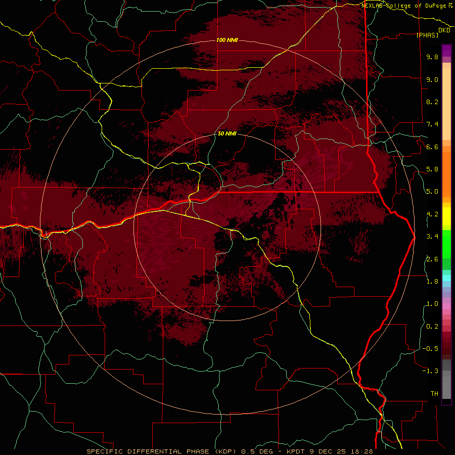Click the 9.0 value on color scale
The height and width of the screenshot is (455, 455).
pyautogui.click(x=432, y=79)
